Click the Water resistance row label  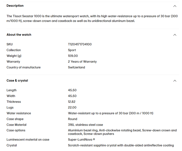[x=19, y=113]
